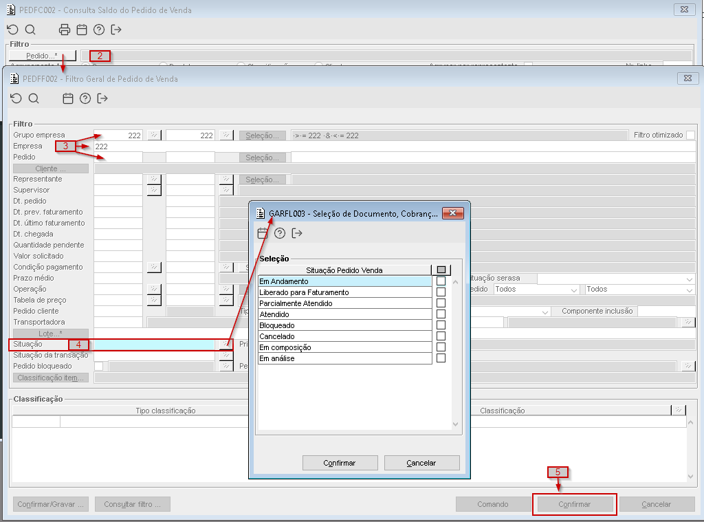Screen dimensions: 704x522
Task: Open the calendar icon in GARFL003 dialog
Action: tap(263, 233)
